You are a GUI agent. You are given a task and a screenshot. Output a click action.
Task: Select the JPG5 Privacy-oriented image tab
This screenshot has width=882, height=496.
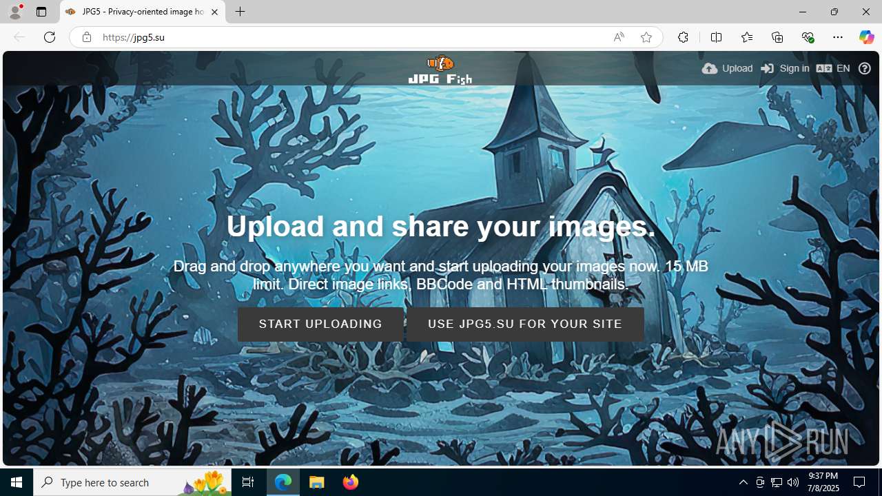[x=143, y=12]
